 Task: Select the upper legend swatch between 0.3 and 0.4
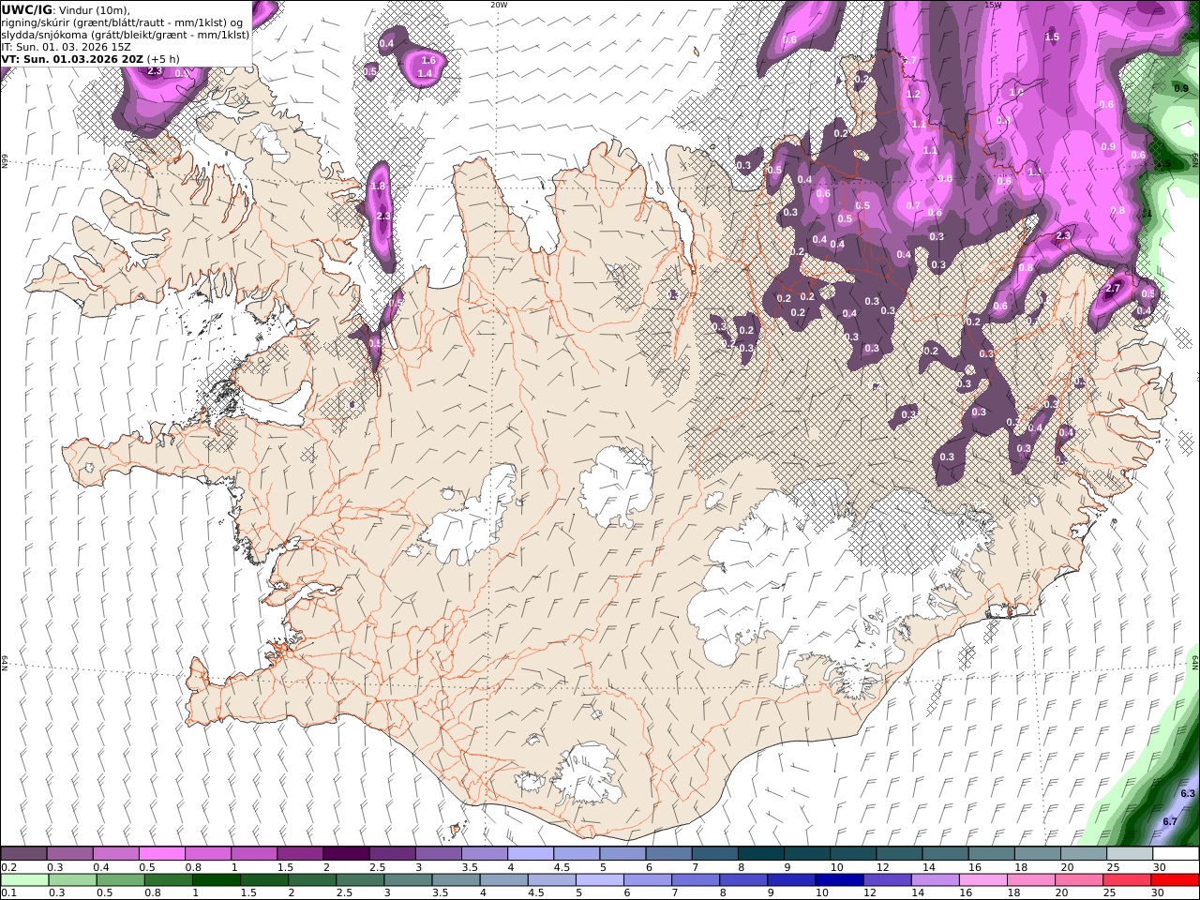(x=70, y=853)
